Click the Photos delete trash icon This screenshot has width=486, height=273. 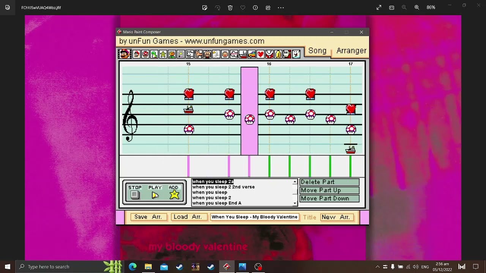230,8
